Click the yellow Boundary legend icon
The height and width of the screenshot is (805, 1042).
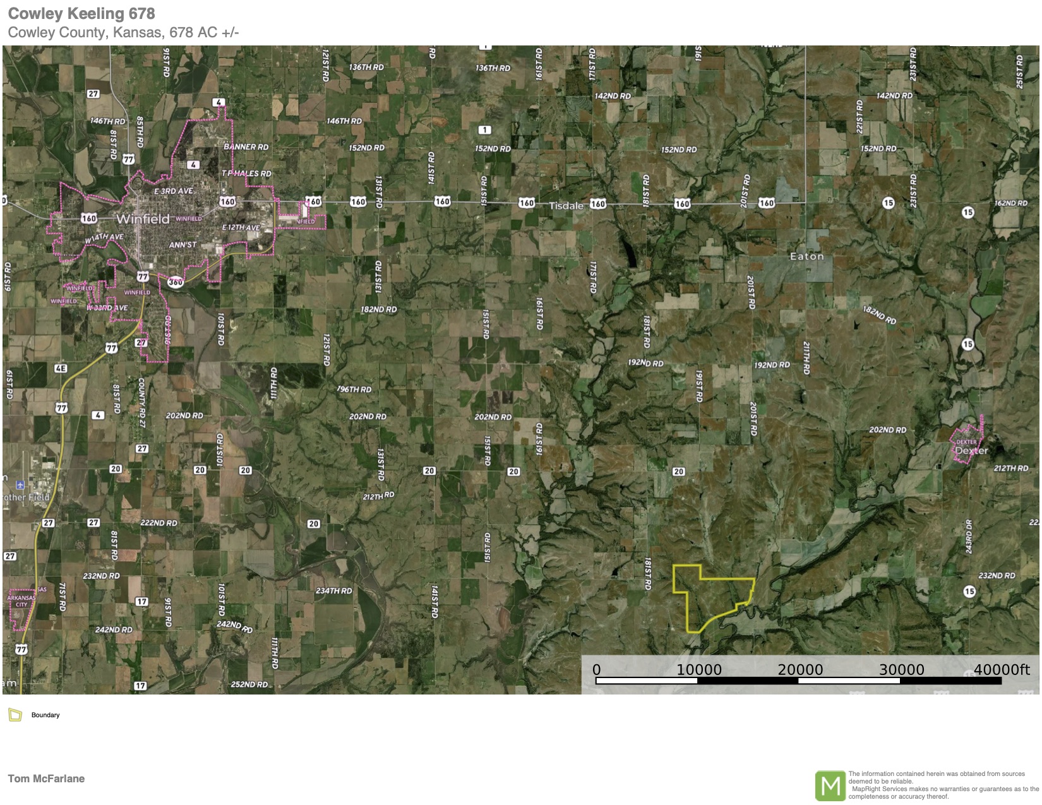[x=15, y=715]
